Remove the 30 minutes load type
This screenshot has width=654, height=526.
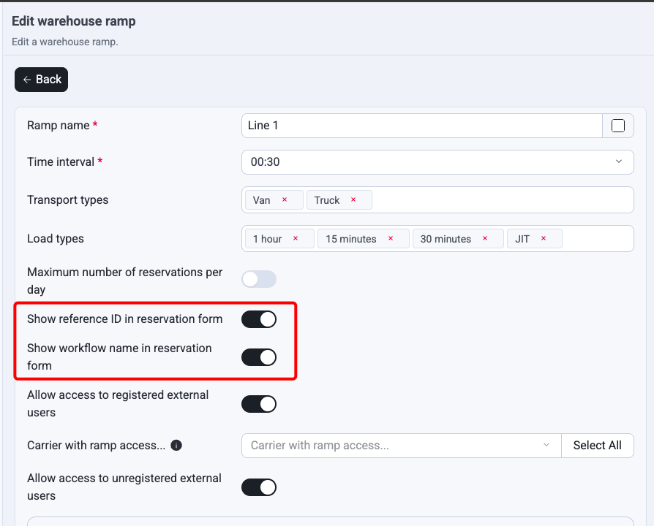click(485, 239)
